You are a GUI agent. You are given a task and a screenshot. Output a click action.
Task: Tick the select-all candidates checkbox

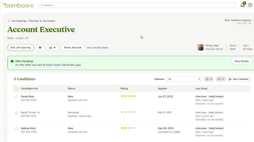(x=16, y=89)
